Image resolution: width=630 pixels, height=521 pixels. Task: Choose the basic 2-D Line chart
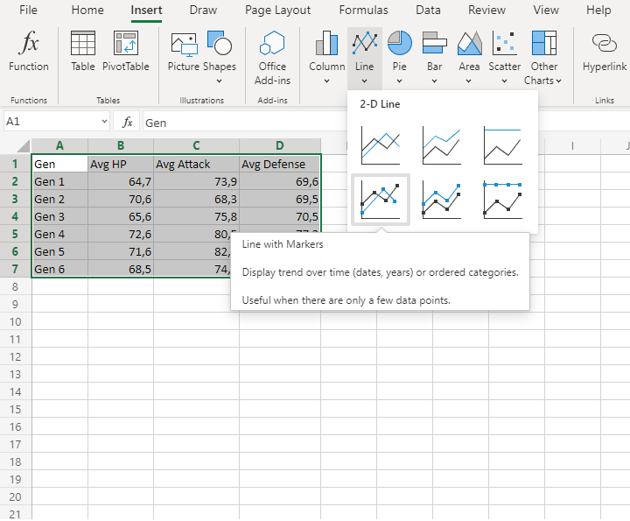380,144
